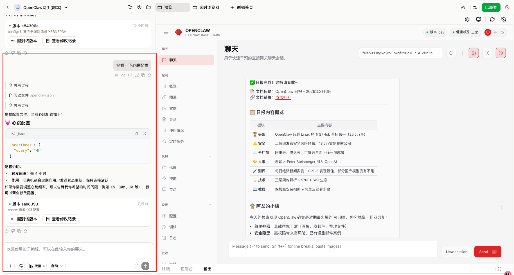Screen dimensions: 514x275
Task: Edit the 查看一下心跳配置 message
Action: (x=137, y=75)
